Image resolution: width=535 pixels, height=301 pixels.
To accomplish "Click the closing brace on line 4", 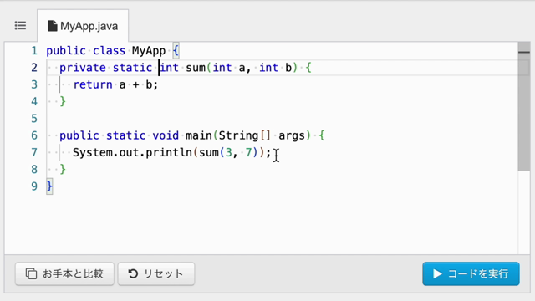I will [x=63, y=101].
